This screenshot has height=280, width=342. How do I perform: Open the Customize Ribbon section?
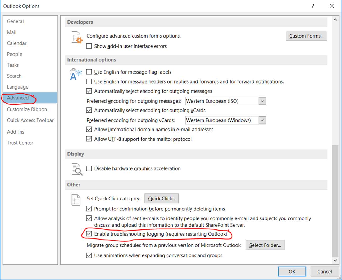pos(27,109)
